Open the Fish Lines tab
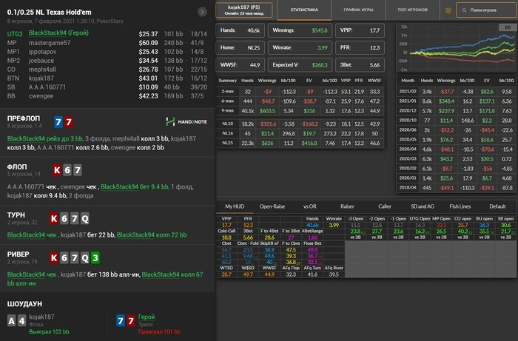The width and height of the screenshot is (518, 341). click(460, 206)
